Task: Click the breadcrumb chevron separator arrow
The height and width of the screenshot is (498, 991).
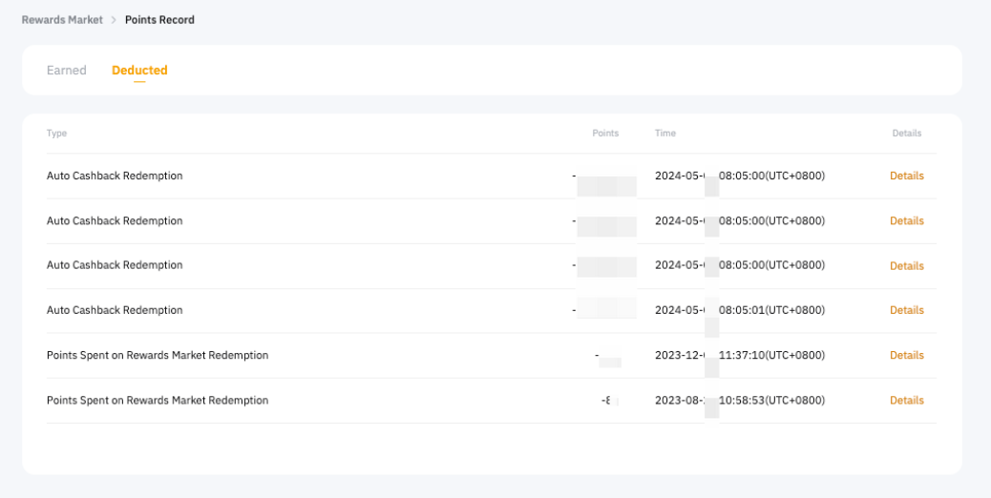Action: (x=114, y=20)
